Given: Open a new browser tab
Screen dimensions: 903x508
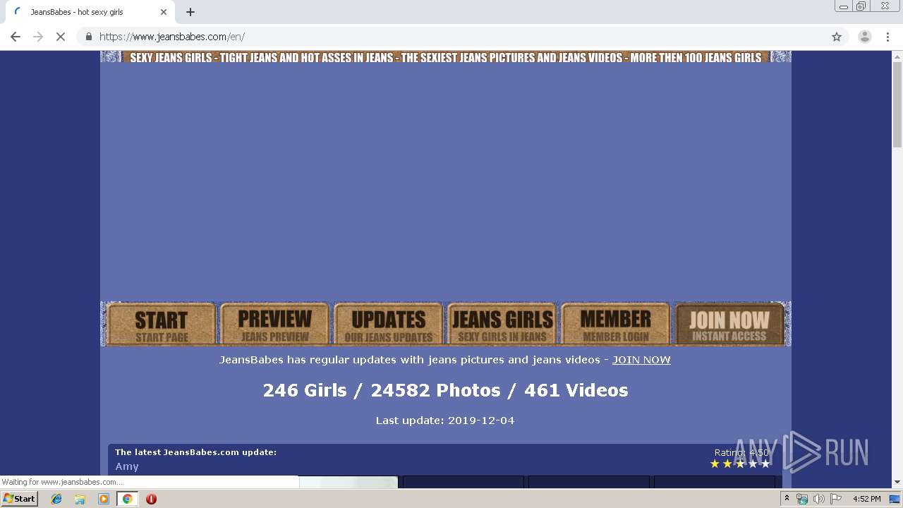Looking at the screenshot, I should [x=190, y=12].
